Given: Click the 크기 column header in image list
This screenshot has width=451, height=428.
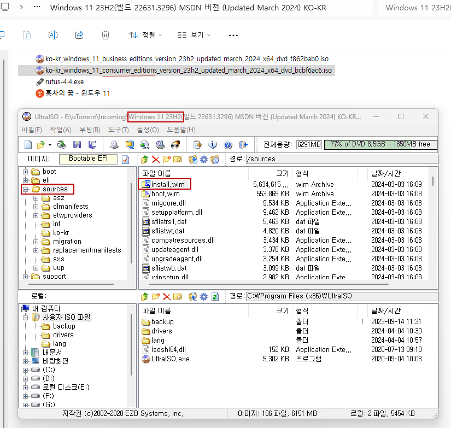Looking at the screenshot, I should click(x=271, y=173).
